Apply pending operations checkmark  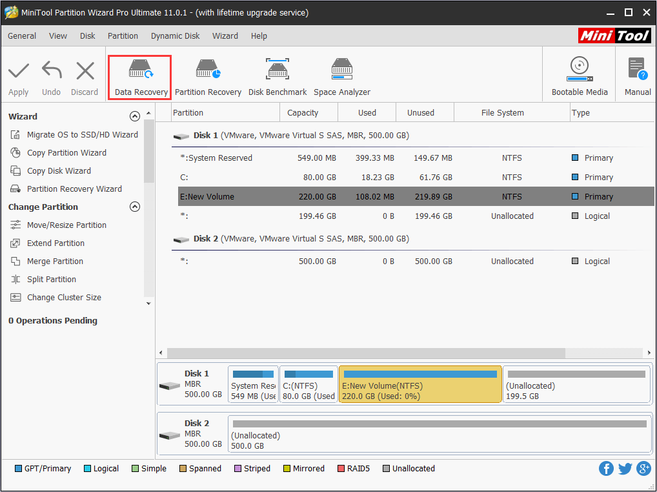click(19, 79)
